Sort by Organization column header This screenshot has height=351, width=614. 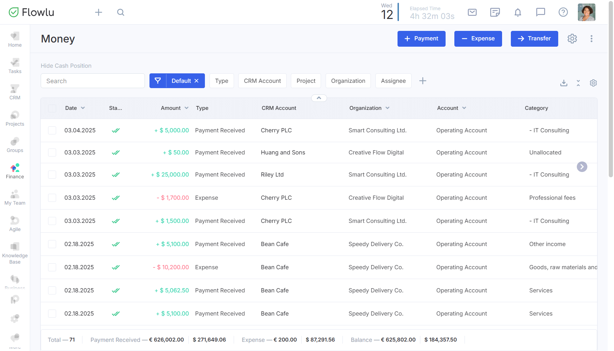[x=369, y=108]
